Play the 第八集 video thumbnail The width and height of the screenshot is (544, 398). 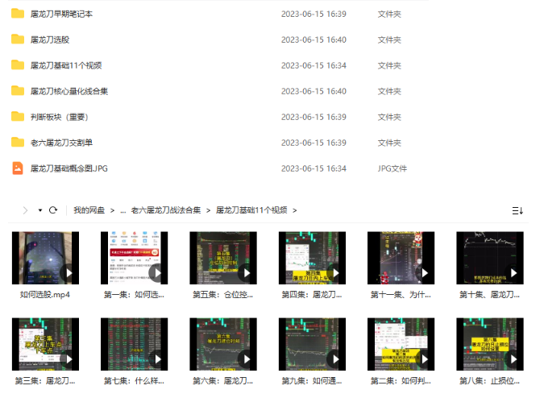[x=489, y=344]
